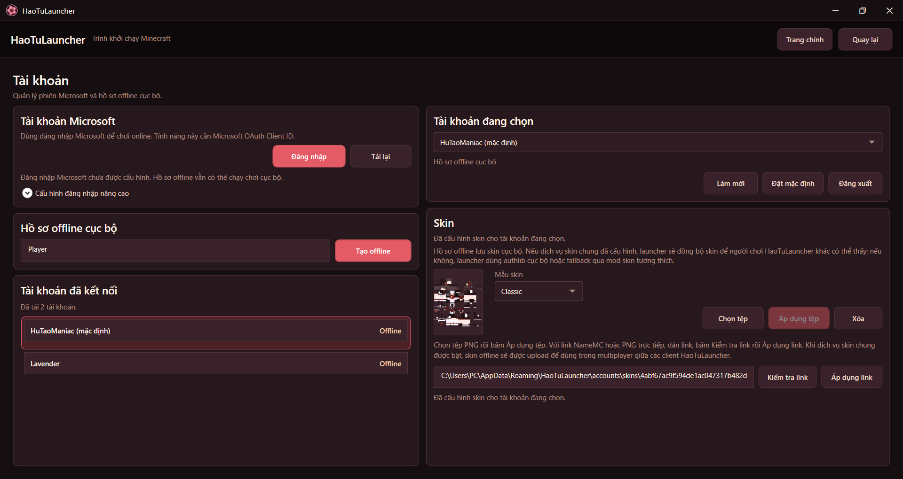Open the Tài khoản đang chọn dropdown
Screen dimensions: 903x479
coord(657,142)
